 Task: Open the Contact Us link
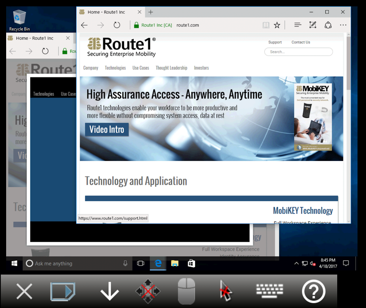pyautogui.click(x=301, y=42)
